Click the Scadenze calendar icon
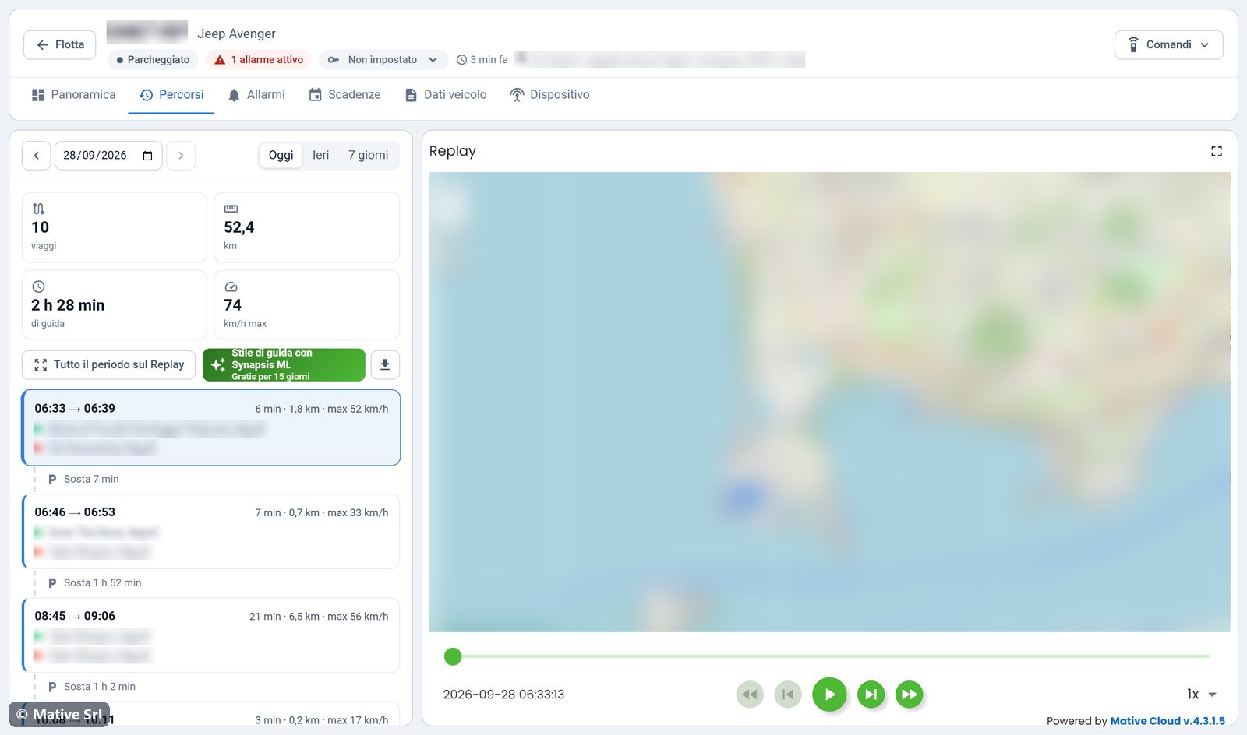Image resolution: width=1247 pixels, height=735 pixels. point(315,95)
